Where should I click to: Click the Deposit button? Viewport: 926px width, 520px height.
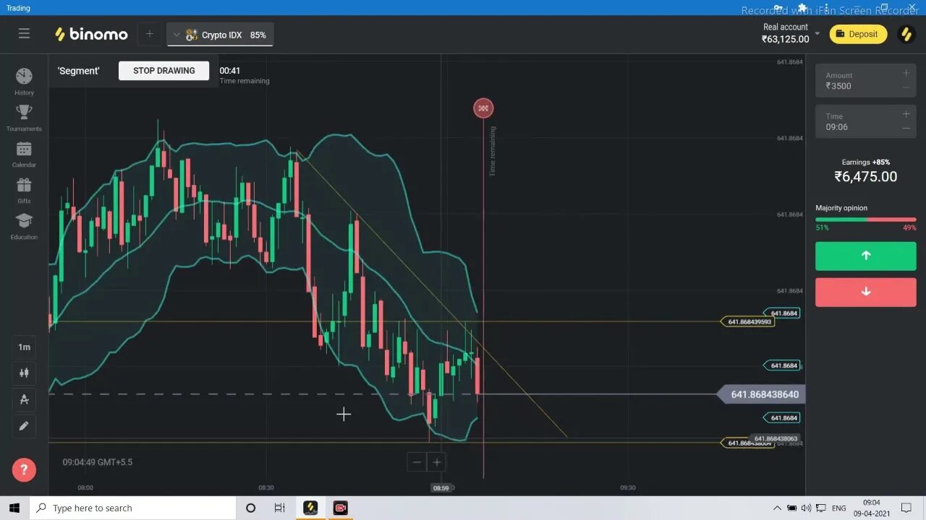coord(858,34)
